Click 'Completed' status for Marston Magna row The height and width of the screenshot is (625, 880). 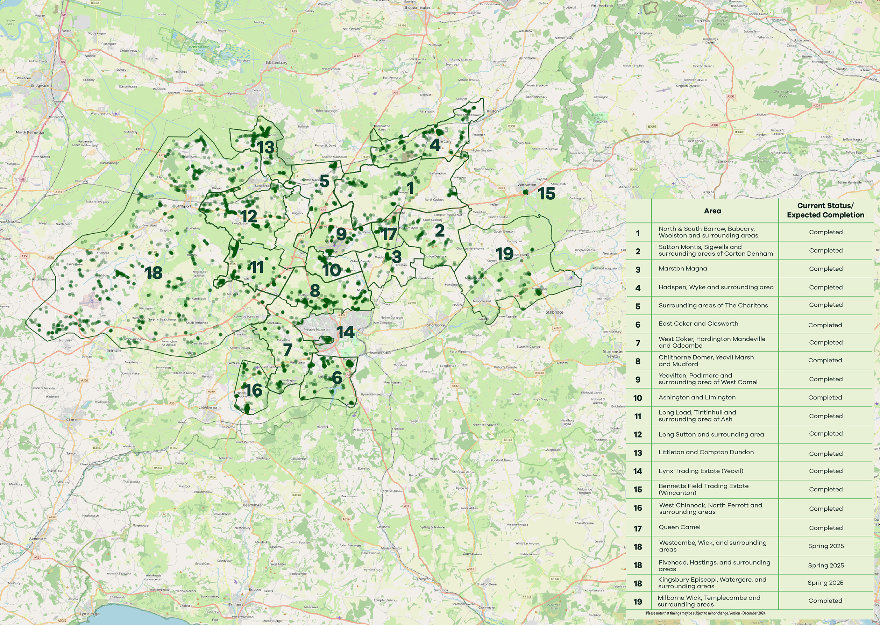[826, 269]
